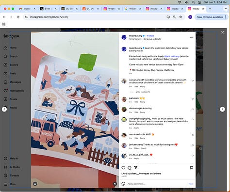Reply to anorarossino's comment

point(143,138)
